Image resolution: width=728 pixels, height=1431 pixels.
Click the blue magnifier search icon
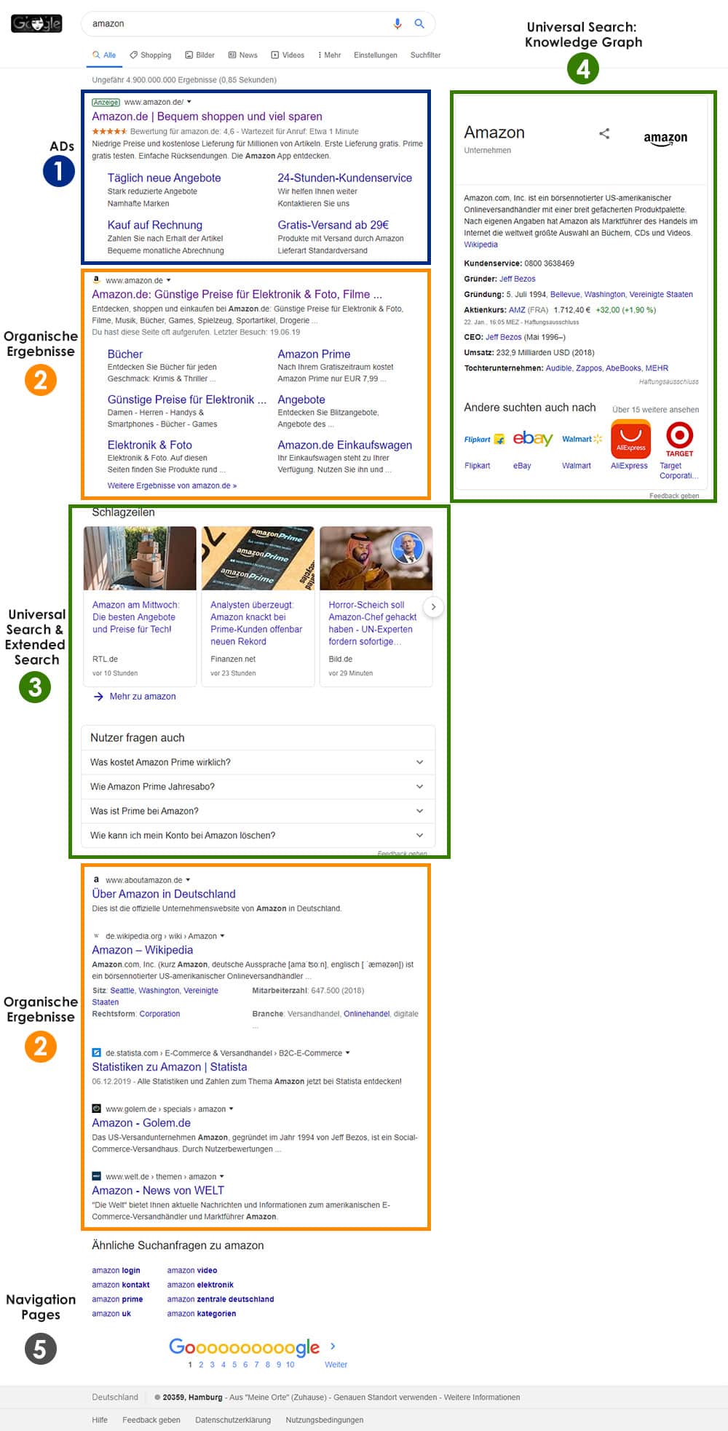pyautogui.click(x=419, y=23)
